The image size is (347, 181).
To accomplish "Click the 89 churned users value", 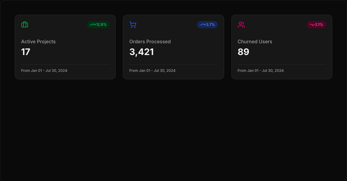I will click(243, 52).
